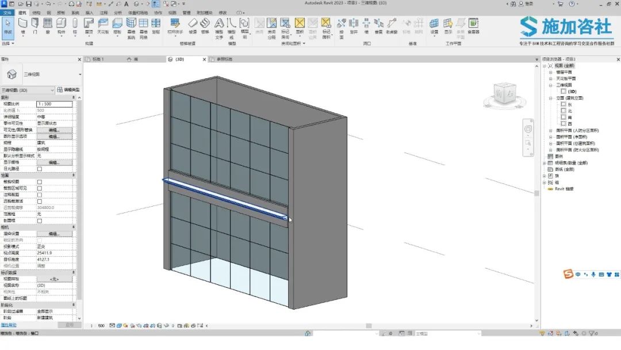The height and width of the screenshot is (350, 621).
Task: Open the work plane Viewer tool
Action: [x=473, y=26]
